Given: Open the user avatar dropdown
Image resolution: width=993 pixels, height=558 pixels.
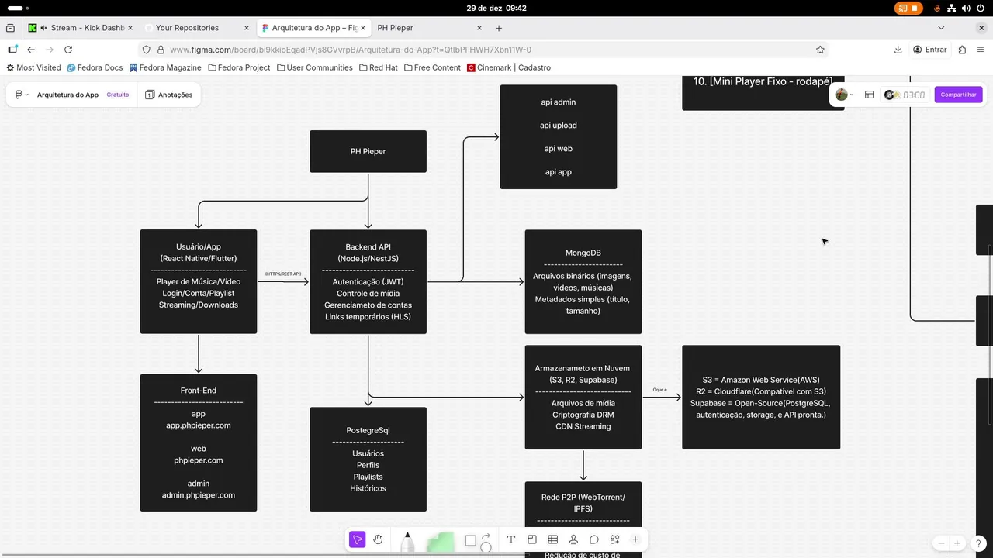Looking at the screenshot, I should click(844, 95).
